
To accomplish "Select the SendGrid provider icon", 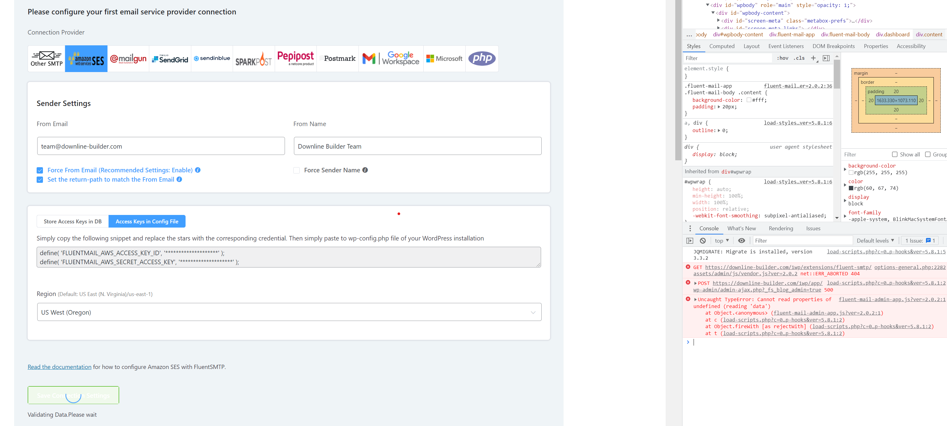I will (170, 59).
